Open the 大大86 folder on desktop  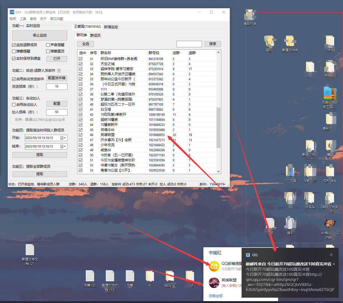(x=330, y=43)
